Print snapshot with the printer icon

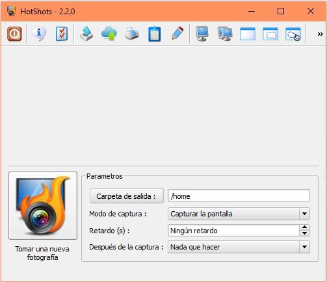132,34
